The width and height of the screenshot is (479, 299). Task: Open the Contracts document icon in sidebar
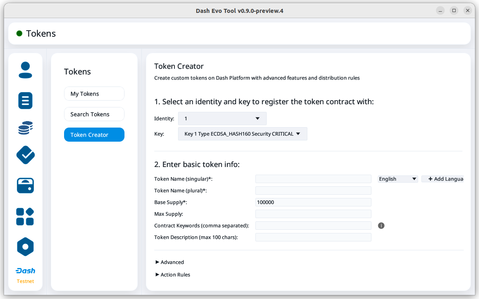pyautogui.click(x=25, y=100)
